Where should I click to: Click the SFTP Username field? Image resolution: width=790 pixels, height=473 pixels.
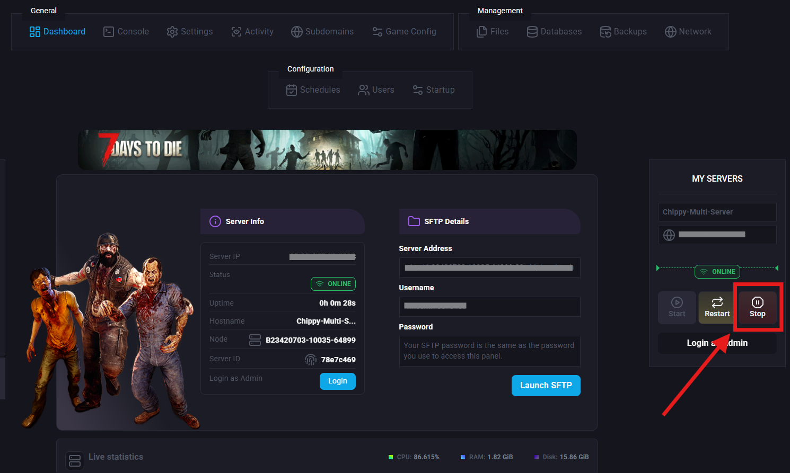[x=490, y=306]
